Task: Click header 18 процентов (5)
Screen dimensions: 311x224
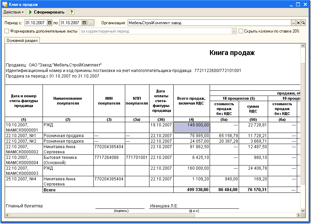Action: click(x=239, y=98)
